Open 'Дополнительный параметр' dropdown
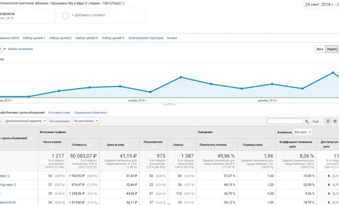Screen dimensions: 339x205 25,121
